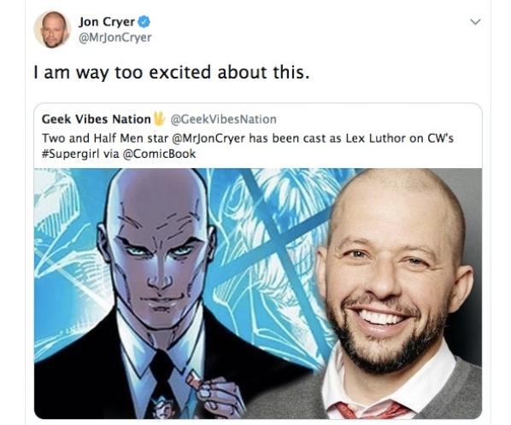Click the comic character's necktie in image
Viewport: 511px width, 425px height.
click(166, 384)
